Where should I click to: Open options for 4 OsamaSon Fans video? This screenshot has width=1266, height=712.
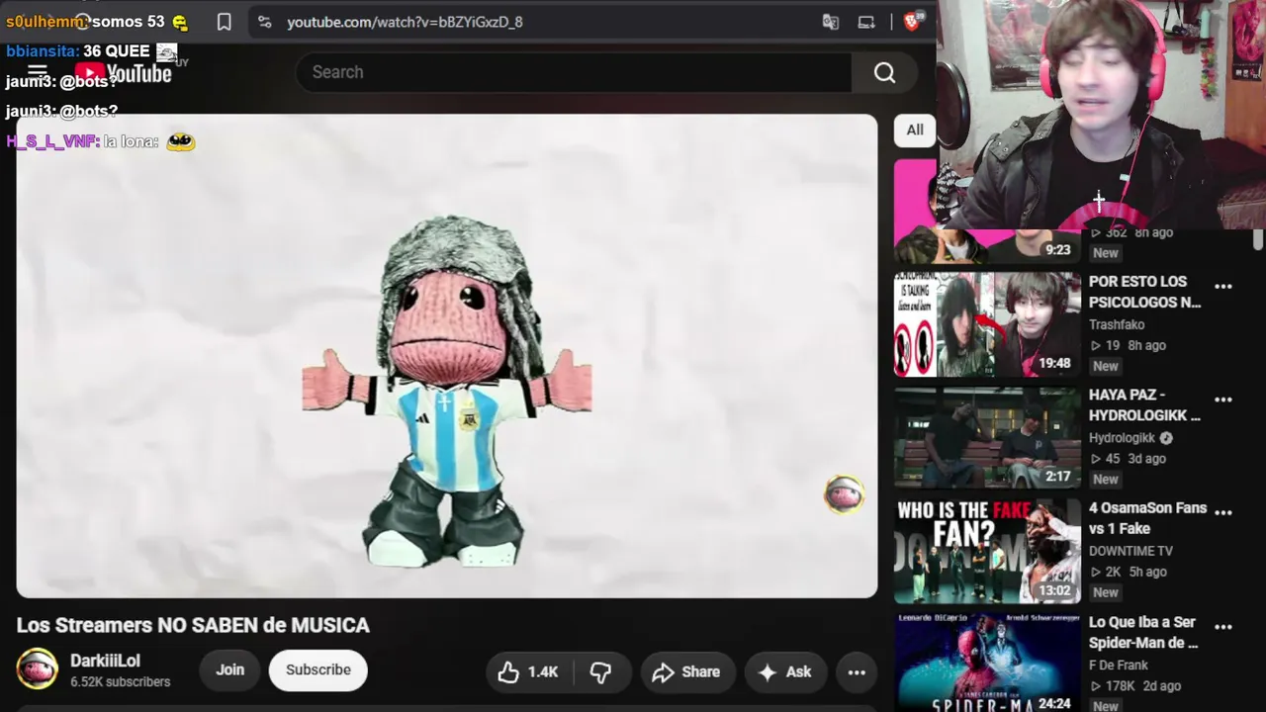[x=1223, y=512]
